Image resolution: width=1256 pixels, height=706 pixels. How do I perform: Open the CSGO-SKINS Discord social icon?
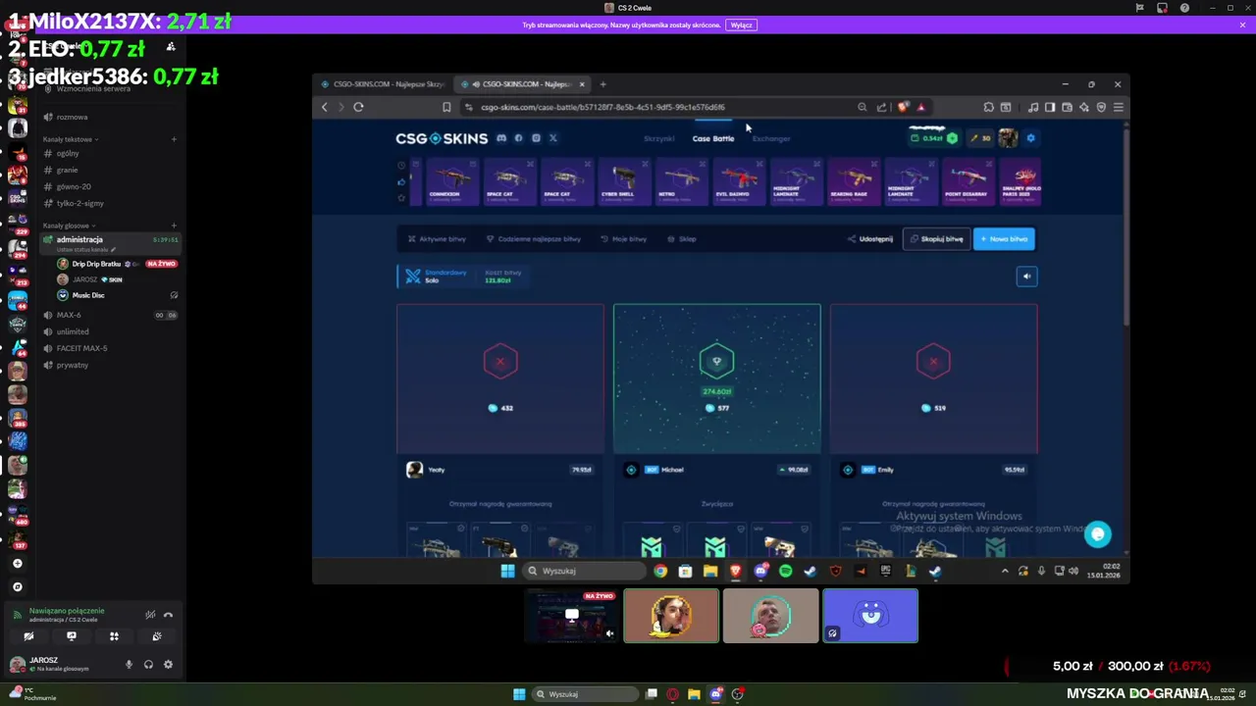[501, 138]
